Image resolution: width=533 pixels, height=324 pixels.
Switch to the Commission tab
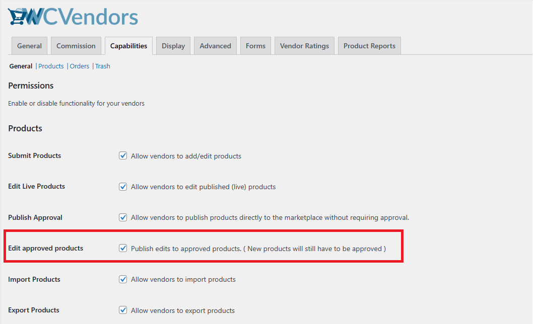tap(76, 45)
